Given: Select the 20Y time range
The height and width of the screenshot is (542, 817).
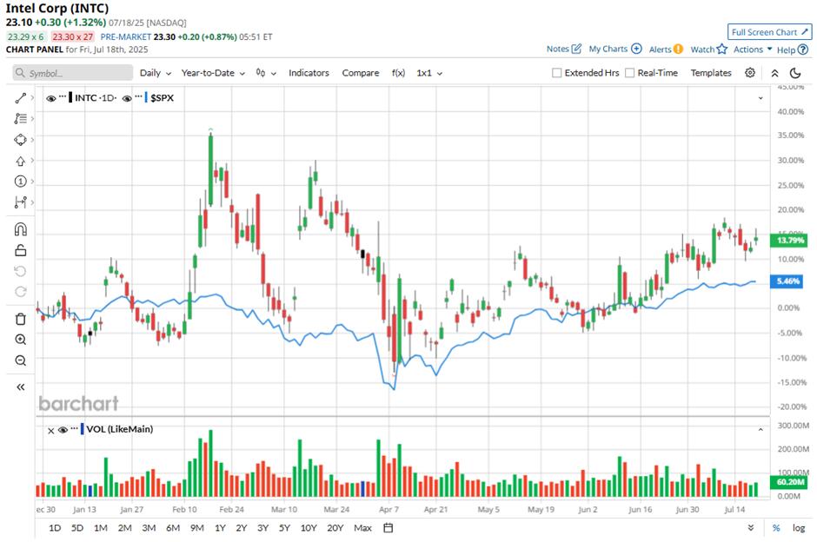Looking at the screenshot, I should click(335, 528).
